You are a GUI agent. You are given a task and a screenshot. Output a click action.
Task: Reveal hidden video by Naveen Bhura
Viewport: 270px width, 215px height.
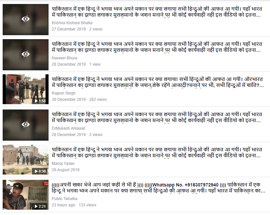(x=26, y=54)
